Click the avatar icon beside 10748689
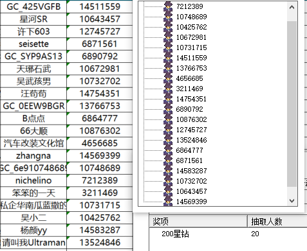Image resolution: width=307 pixels, height=251 pixels. (x=168, y=17)
